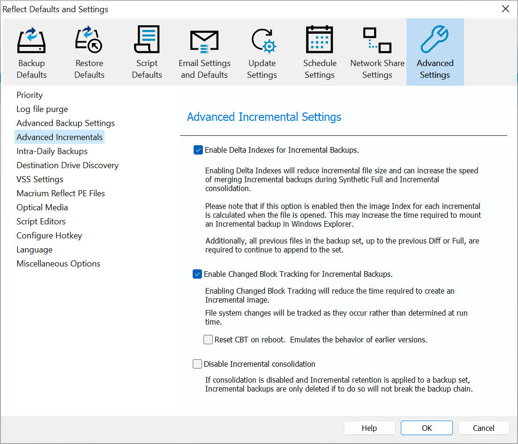Click the Help button

pyautogui.click(x=369, y=428)
